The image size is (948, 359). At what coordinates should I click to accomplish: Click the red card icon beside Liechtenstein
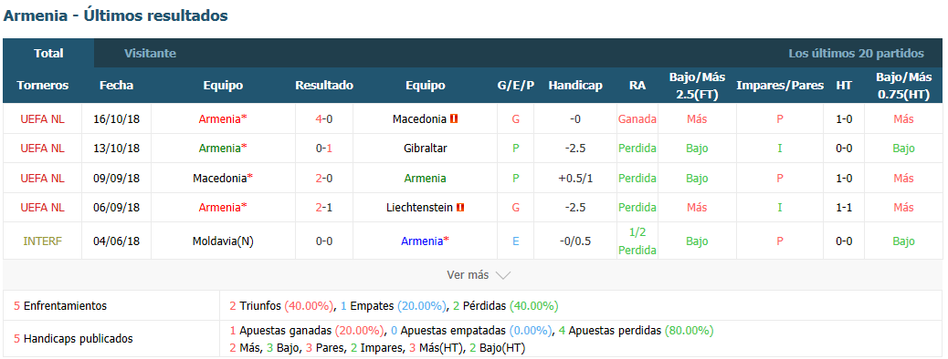460,208
